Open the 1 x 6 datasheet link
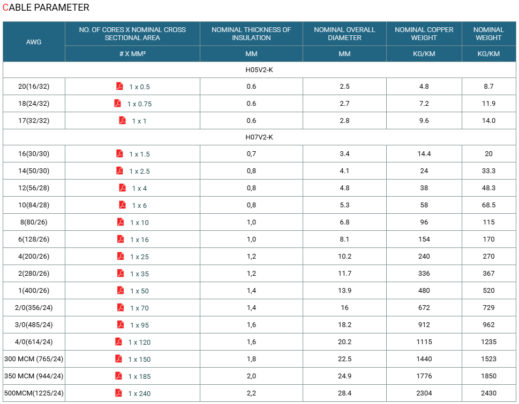This screenshot has height=404, width=519. (x=139, y=205)
